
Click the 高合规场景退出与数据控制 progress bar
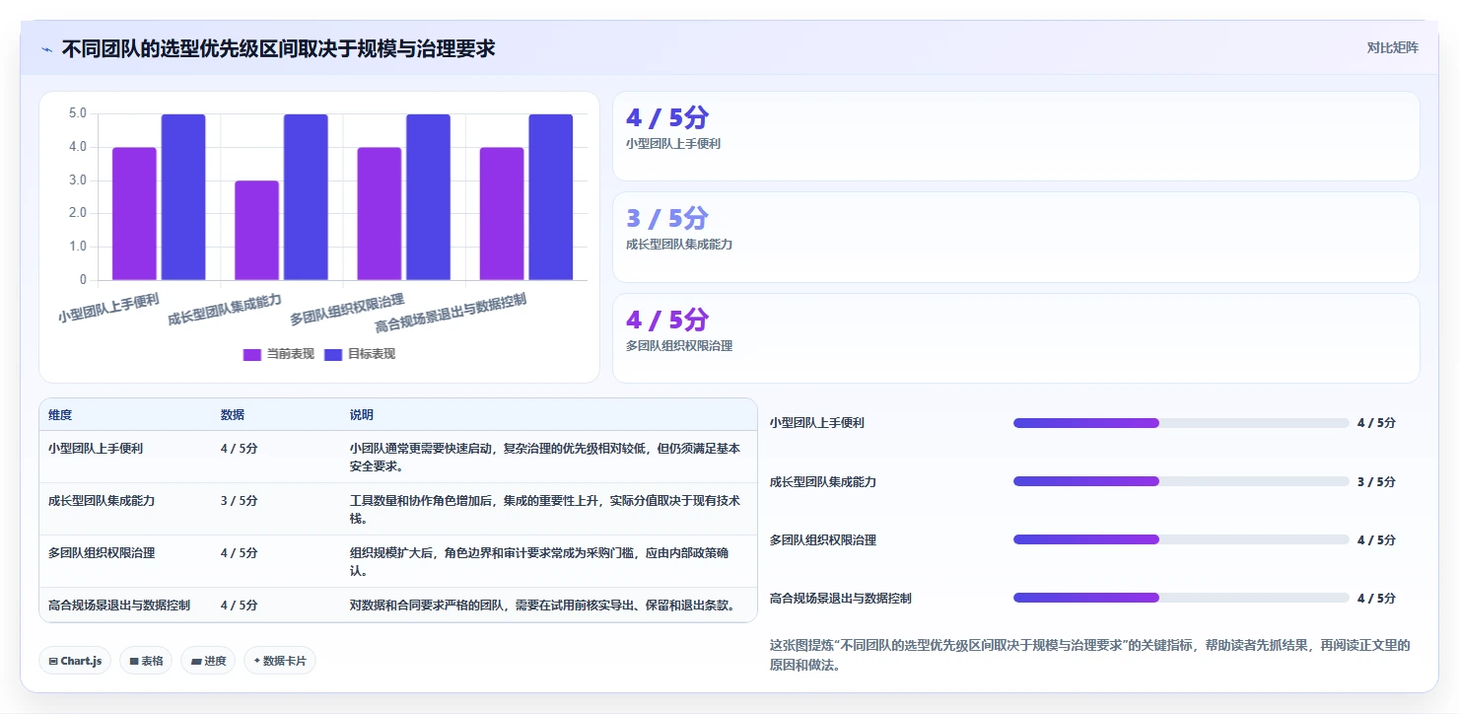(1181, 598)
